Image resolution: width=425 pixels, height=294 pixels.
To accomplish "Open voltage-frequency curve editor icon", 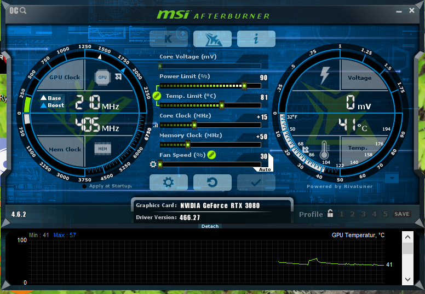I will coord(156,126).
